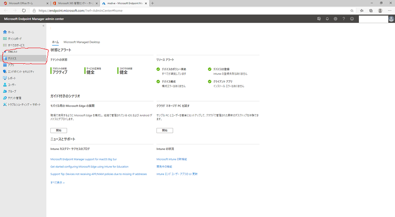Open browser collections icon

point(371,11)
